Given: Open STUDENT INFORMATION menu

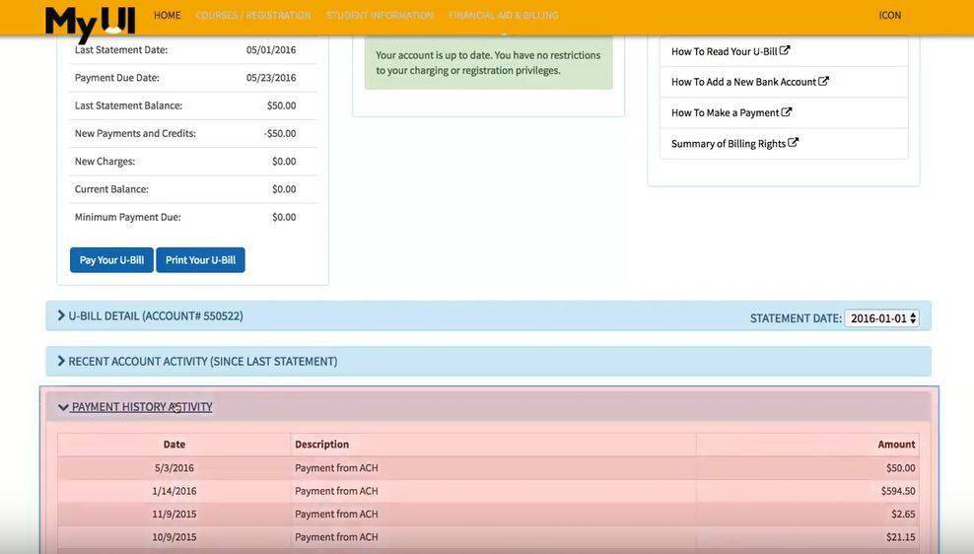Looking at the screenshot, I should 380,15.
